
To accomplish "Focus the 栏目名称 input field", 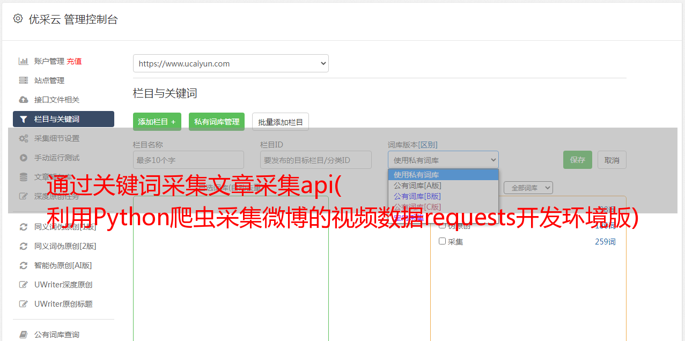I will pyautogui.click(x=188, y=160).
